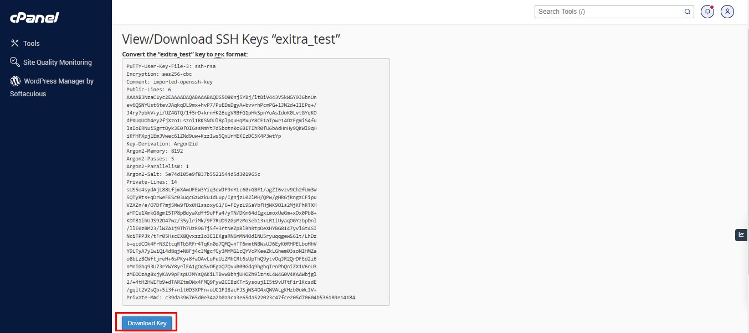Click the Encryption aes256-cbc line
Screen dimensions: 749x333
click(x=159, y=74)
